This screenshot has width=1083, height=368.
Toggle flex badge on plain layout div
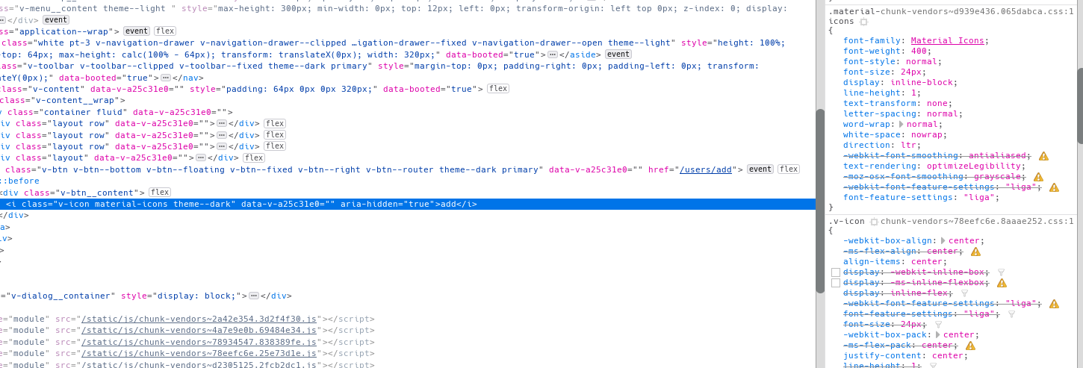[x=254, y=158]
